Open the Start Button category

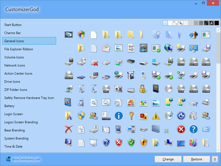[13, 25]
